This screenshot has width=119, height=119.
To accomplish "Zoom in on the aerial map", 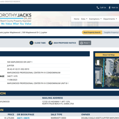I will [98, 61].
